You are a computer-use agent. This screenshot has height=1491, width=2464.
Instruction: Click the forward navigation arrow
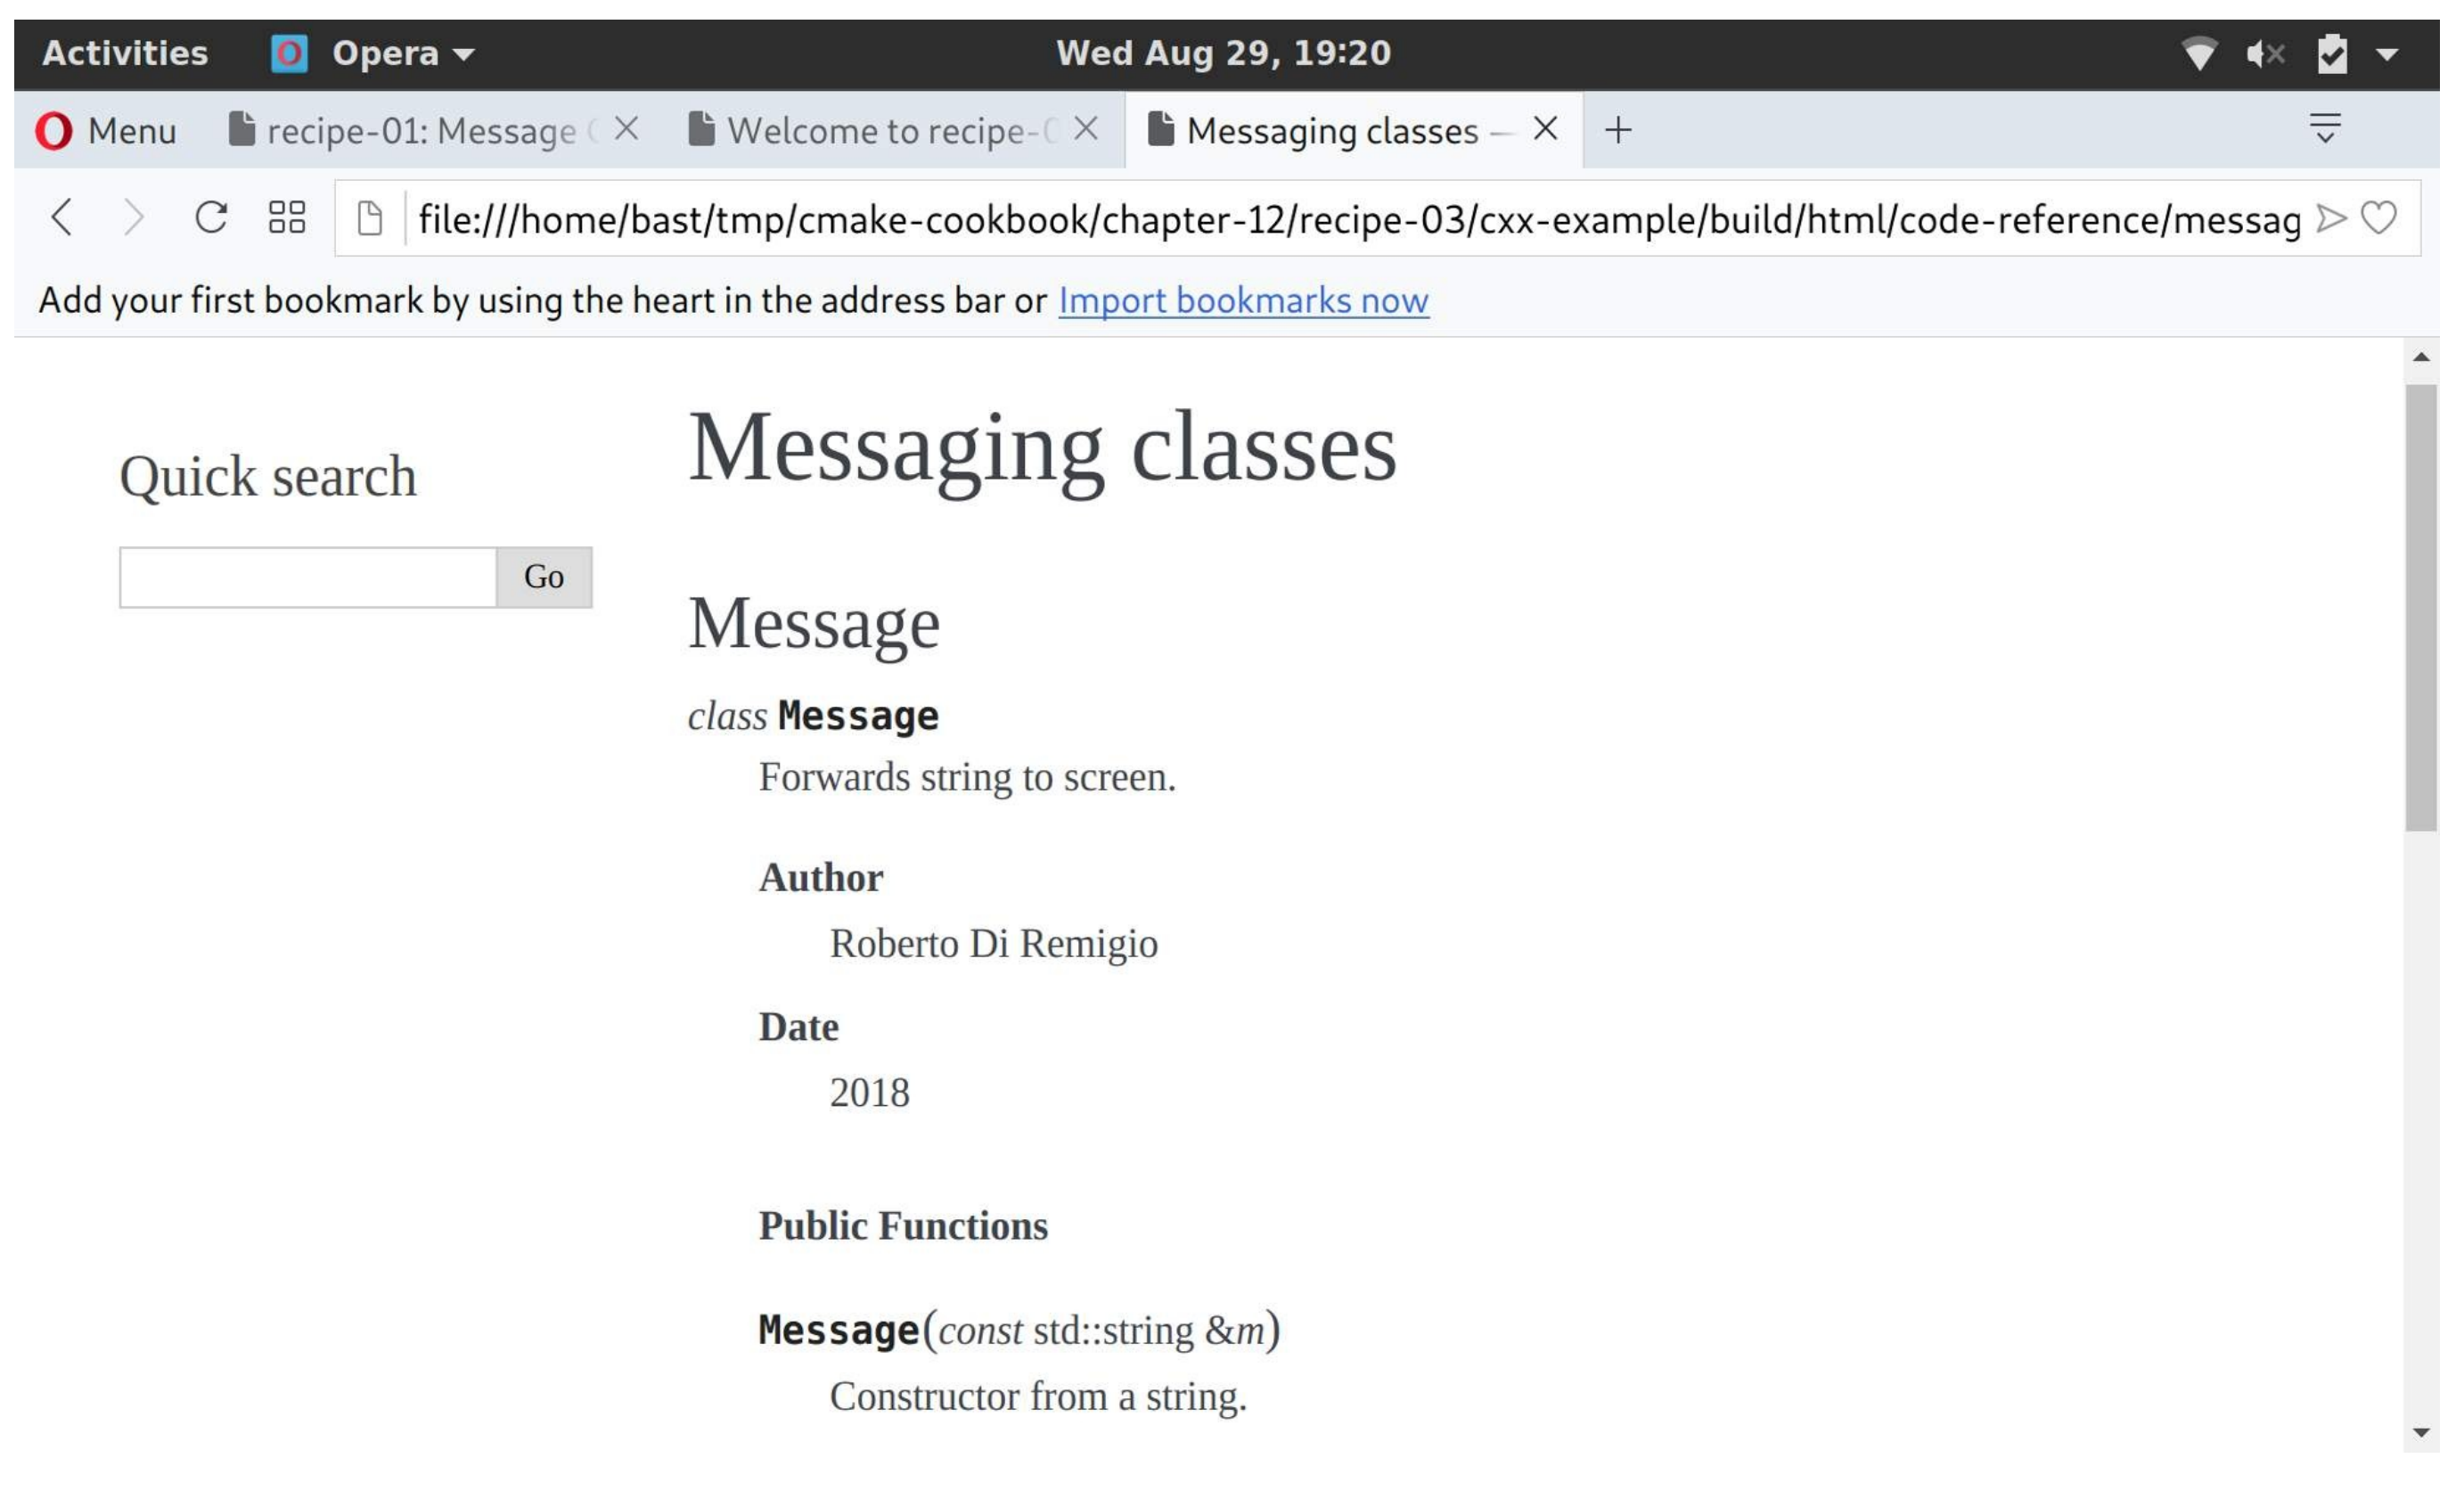pyautogui.click(x=134, y=218)
